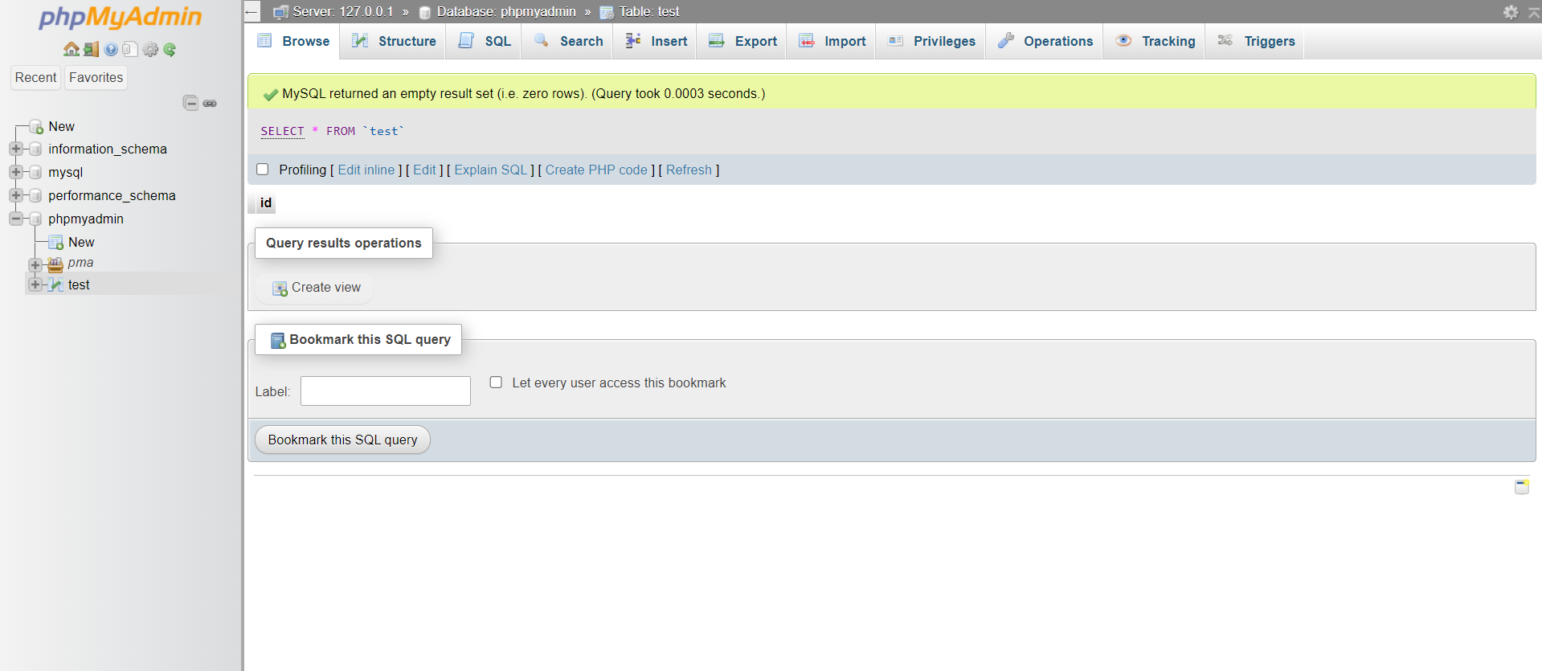The height and width of the screenshot is (671, 1542).
Task: Click new table icon under phpmyadmin
Action: pyautogui.click(x=55, y=243)
